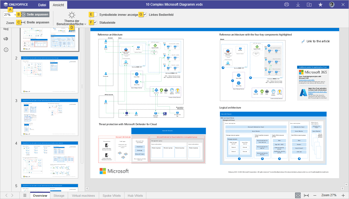The height and width of the screenshot is (199, 349).
Task: Select the Ansicht tab
Action: pyautogui.click(x=58, y=5)
